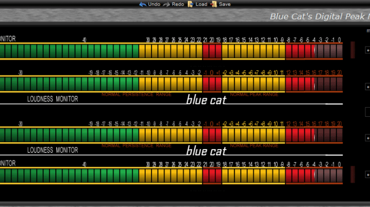Click the empty box between loudness meters
The height and width of the screenshot is (207, 370).
(368, 112)
